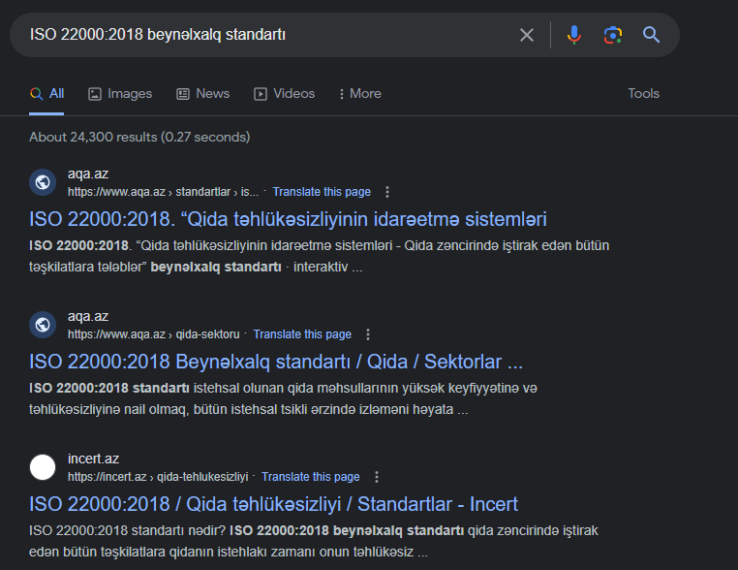
Task: Expand the More search categories menu
Action: pos(360,94)
